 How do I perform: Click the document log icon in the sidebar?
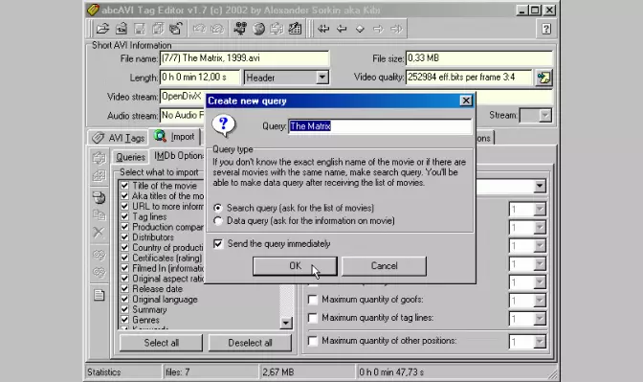99,295
